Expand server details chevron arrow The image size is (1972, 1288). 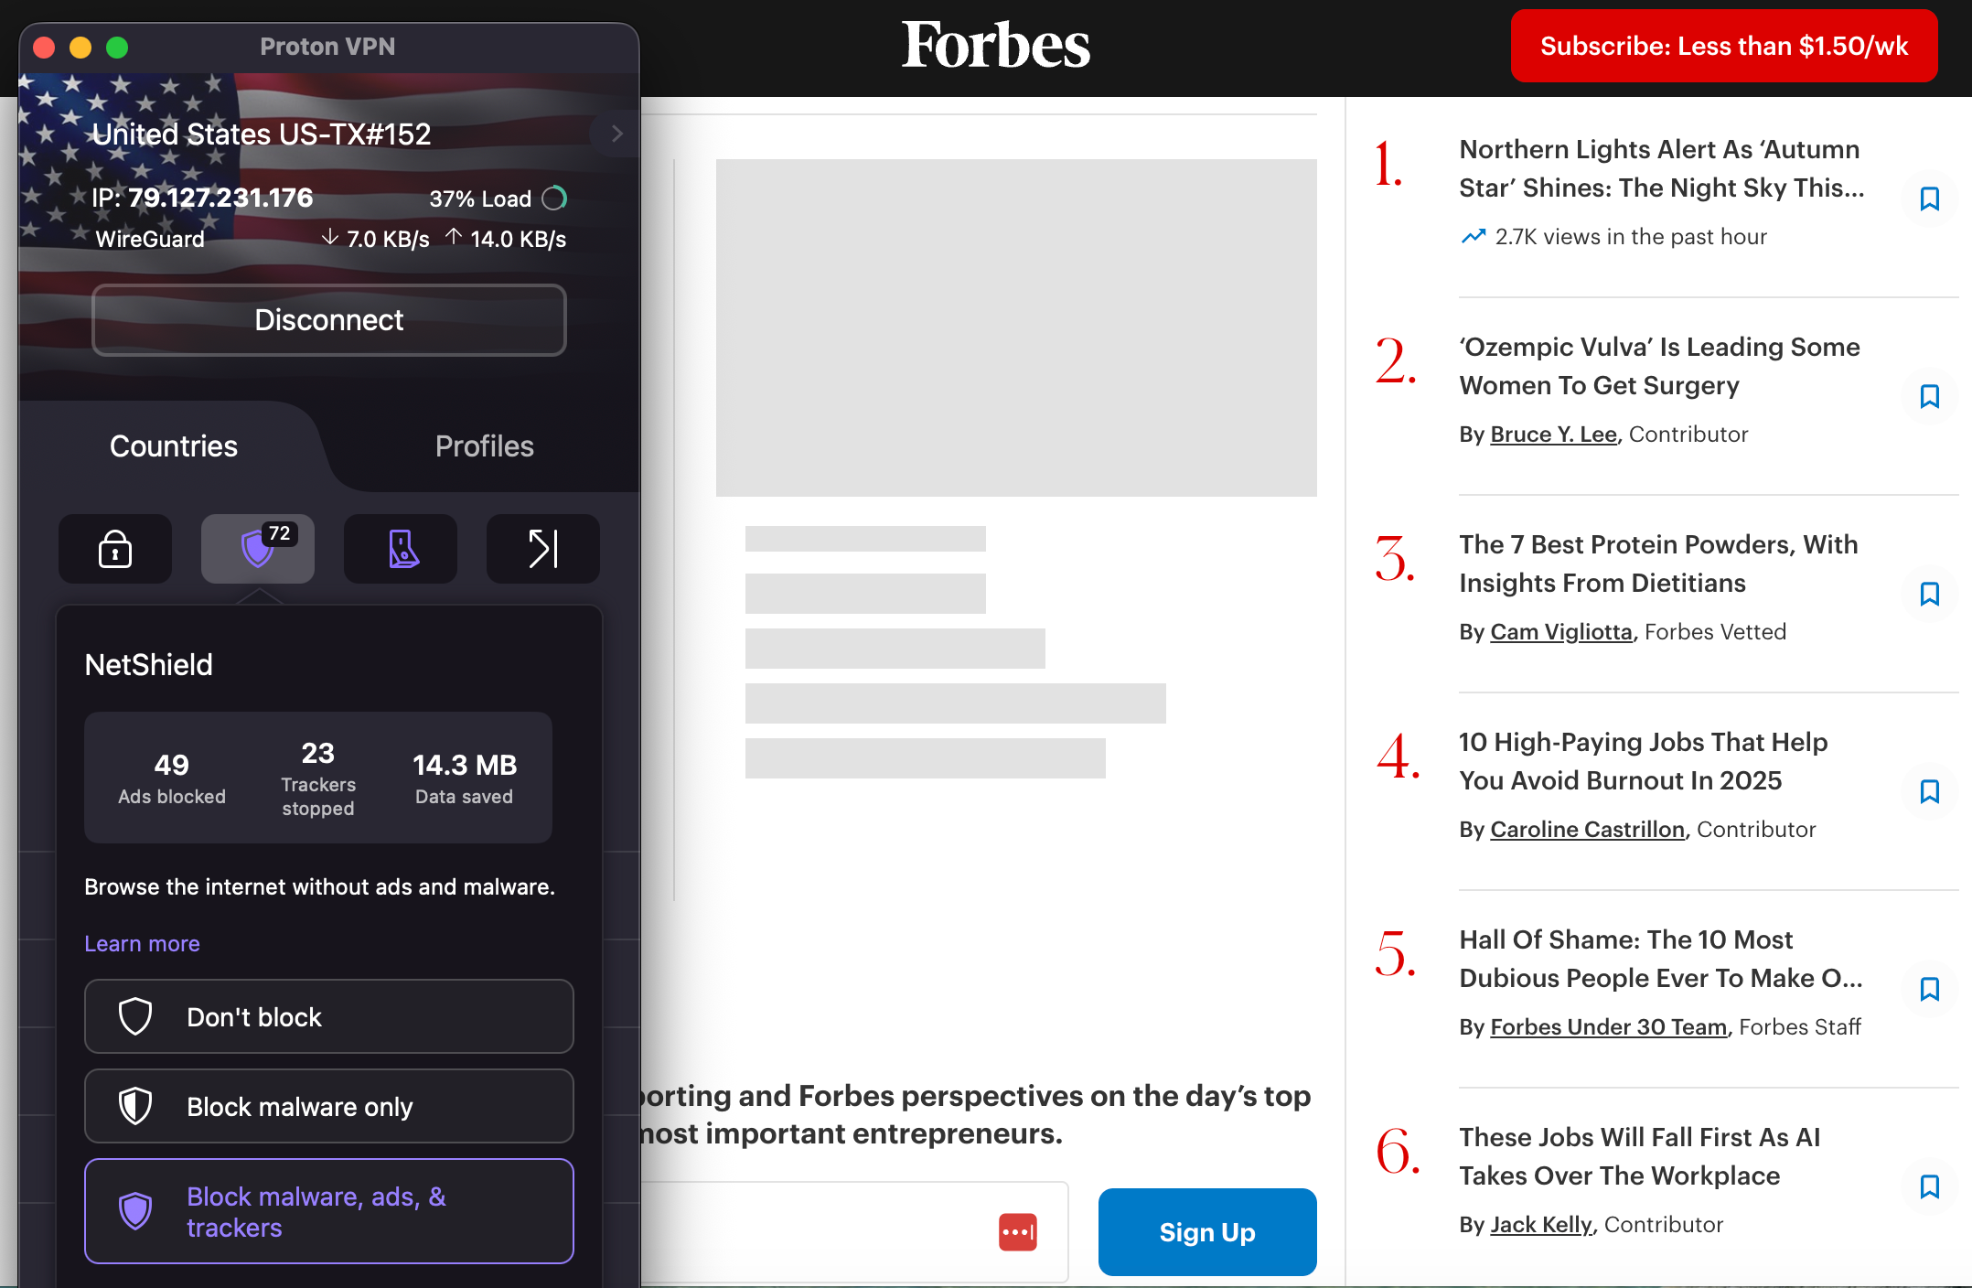click(x=616, y=134)
